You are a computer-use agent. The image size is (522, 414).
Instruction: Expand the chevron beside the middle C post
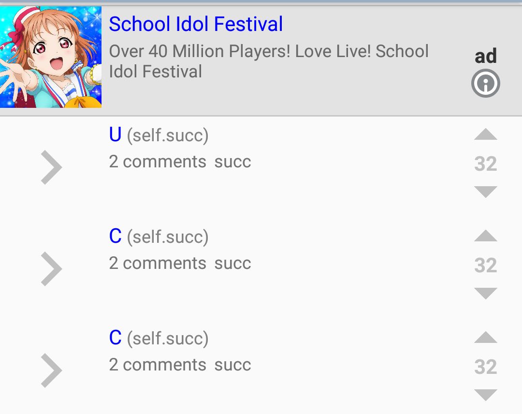click(51, 268)
